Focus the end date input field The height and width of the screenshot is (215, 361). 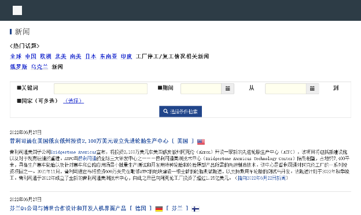(x=285, y=88)
